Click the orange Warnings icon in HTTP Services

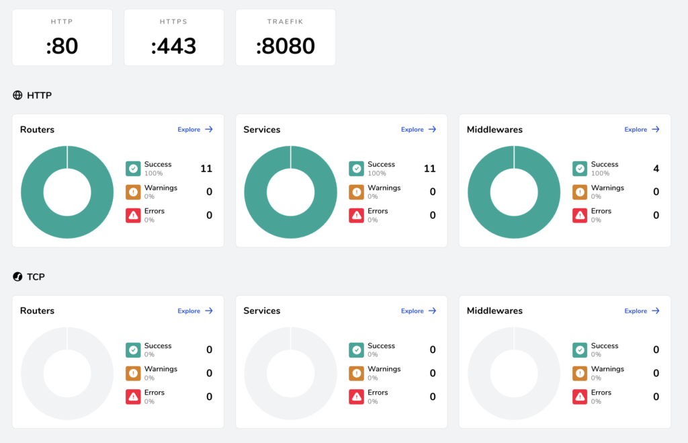click(x=356, y=192)
